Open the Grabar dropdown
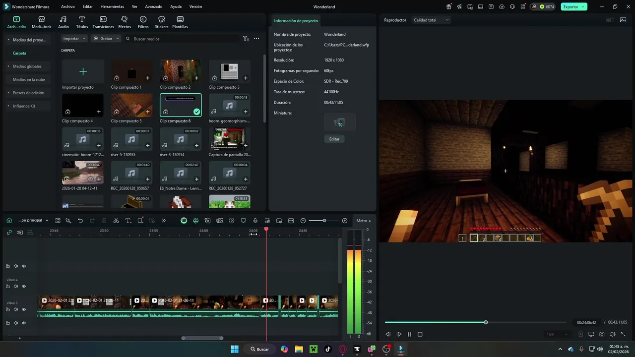The image size is (635, 357). tap(106, 38)
